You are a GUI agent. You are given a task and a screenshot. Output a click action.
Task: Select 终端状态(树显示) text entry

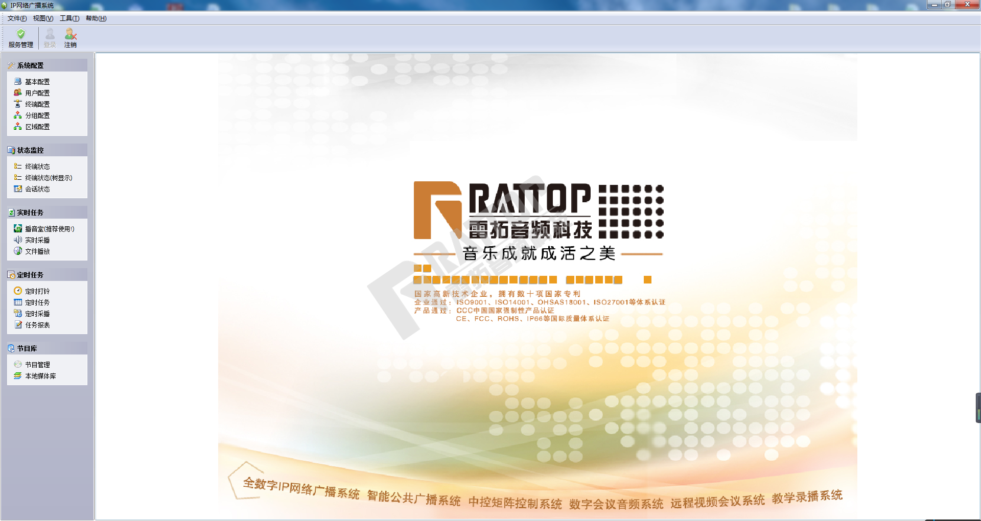click(49, 178)
